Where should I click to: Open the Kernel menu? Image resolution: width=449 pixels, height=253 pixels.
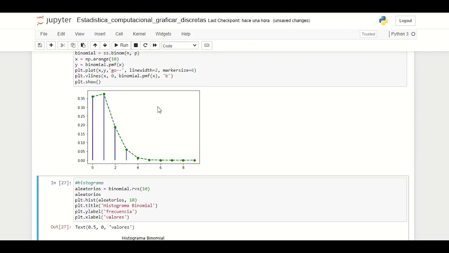coord(139,34)
